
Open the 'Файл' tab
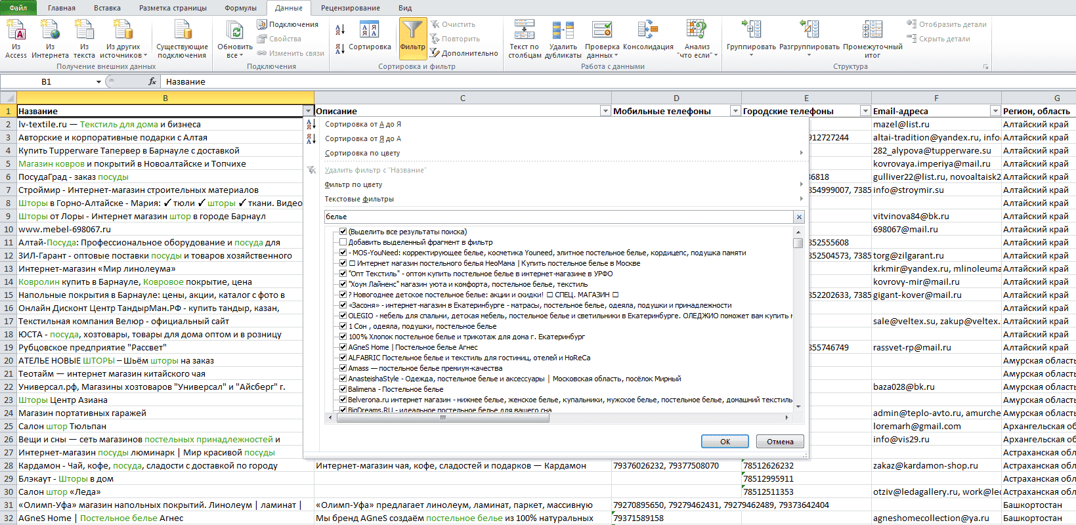18,8
